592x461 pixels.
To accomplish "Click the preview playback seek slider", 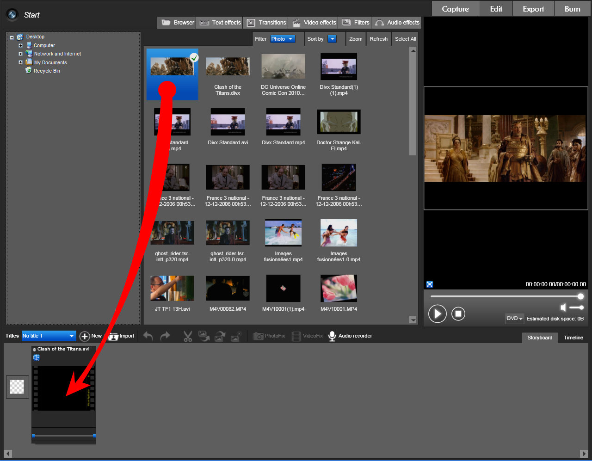I will click(x=505, y=296).
